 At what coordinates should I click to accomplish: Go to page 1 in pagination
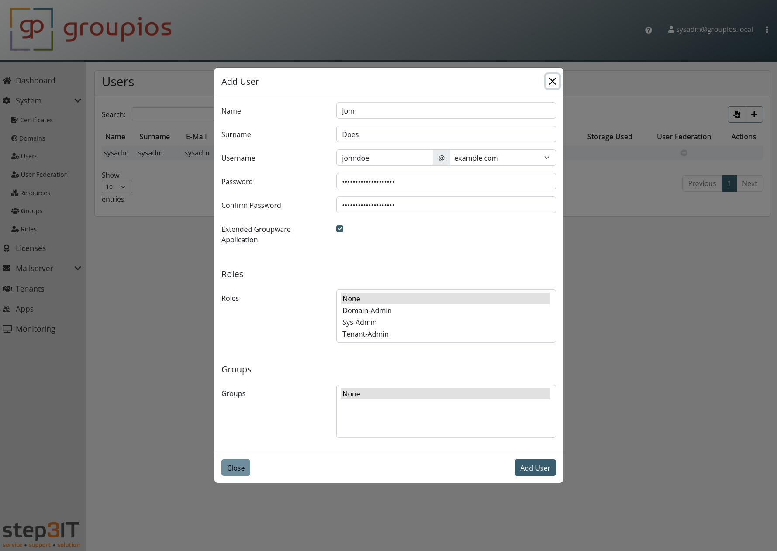(x=729, y=183)
